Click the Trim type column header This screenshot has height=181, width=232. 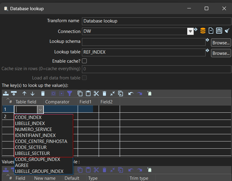pyautogui.click(x=142, y=178)
